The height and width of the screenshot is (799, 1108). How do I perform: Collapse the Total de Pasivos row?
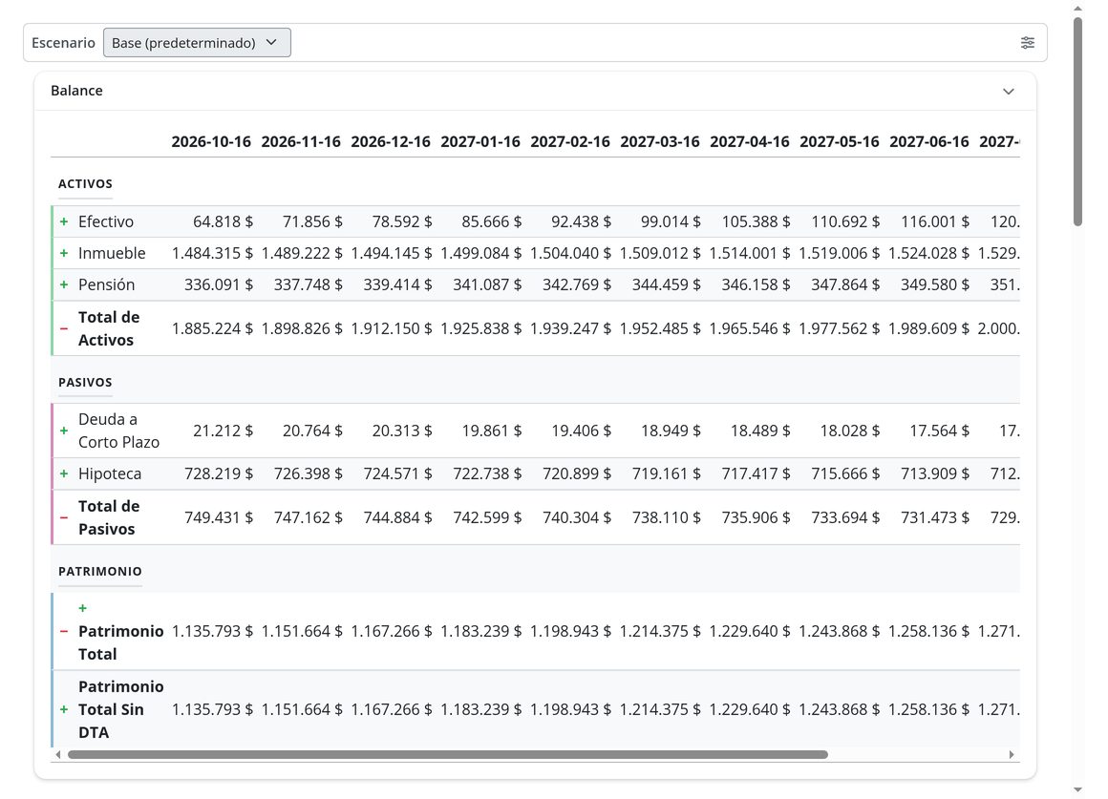tap(64, 517)
